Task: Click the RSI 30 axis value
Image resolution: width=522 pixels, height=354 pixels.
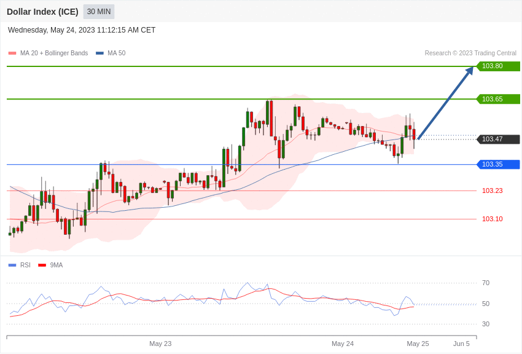Action: tap(486, 324)
